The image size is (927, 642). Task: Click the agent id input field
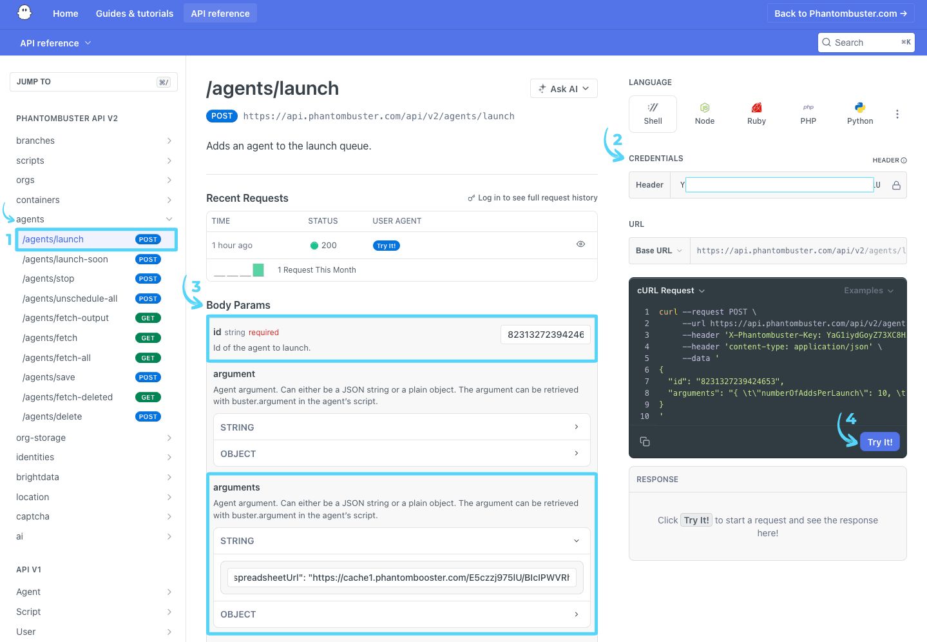546,335
